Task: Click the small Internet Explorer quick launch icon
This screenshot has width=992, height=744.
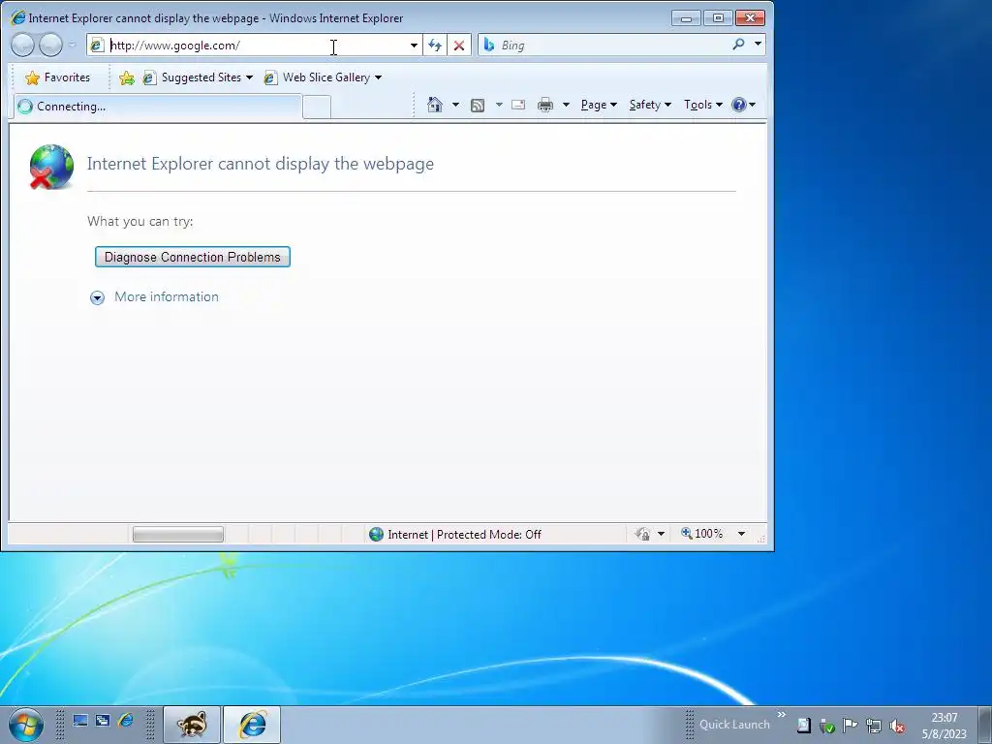Action: (126, 721)
